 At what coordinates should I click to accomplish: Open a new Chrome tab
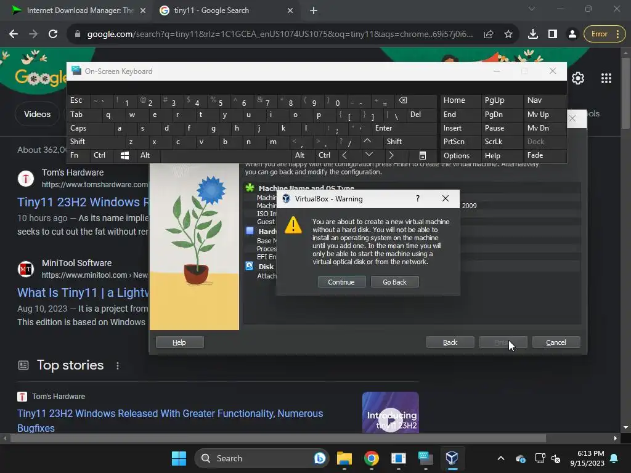click(314, 11)
